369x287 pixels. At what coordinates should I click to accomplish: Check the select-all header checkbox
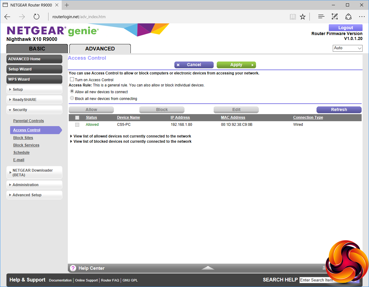(x=77, y=118)
